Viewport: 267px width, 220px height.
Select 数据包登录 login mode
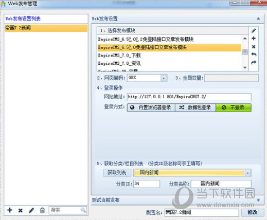click(x=195, y=107)
